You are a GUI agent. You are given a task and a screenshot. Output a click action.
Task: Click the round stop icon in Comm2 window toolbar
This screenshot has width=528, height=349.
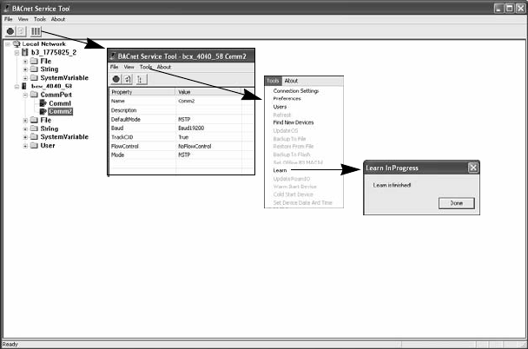click(x=116, y=79)
